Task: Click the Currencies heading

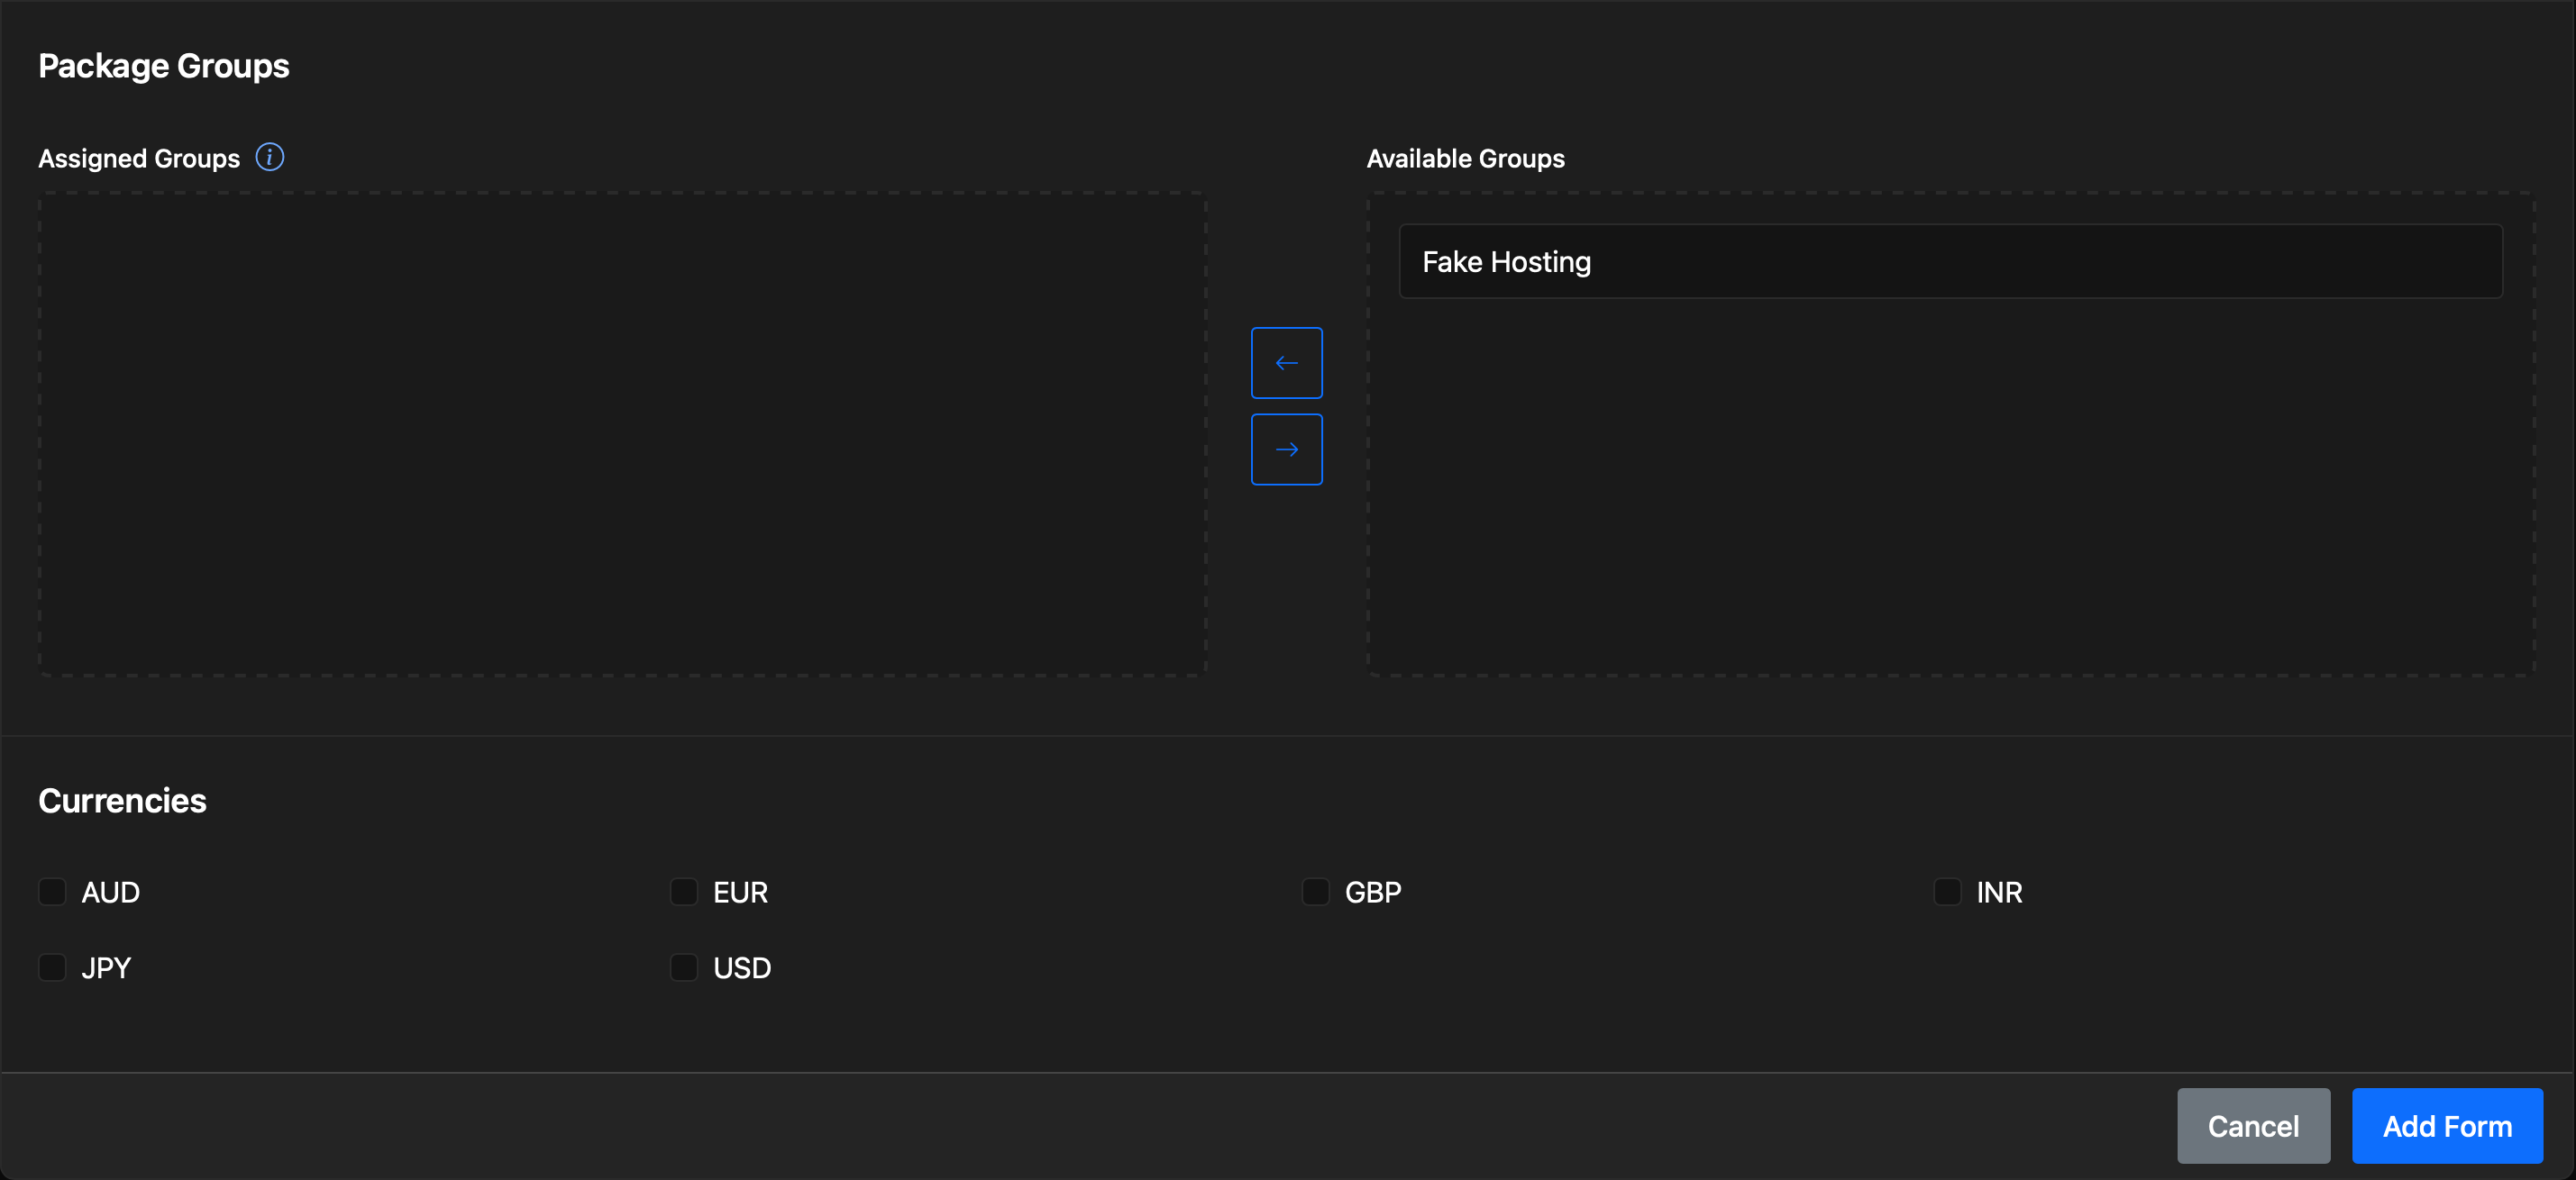Action: coord(122,802)
